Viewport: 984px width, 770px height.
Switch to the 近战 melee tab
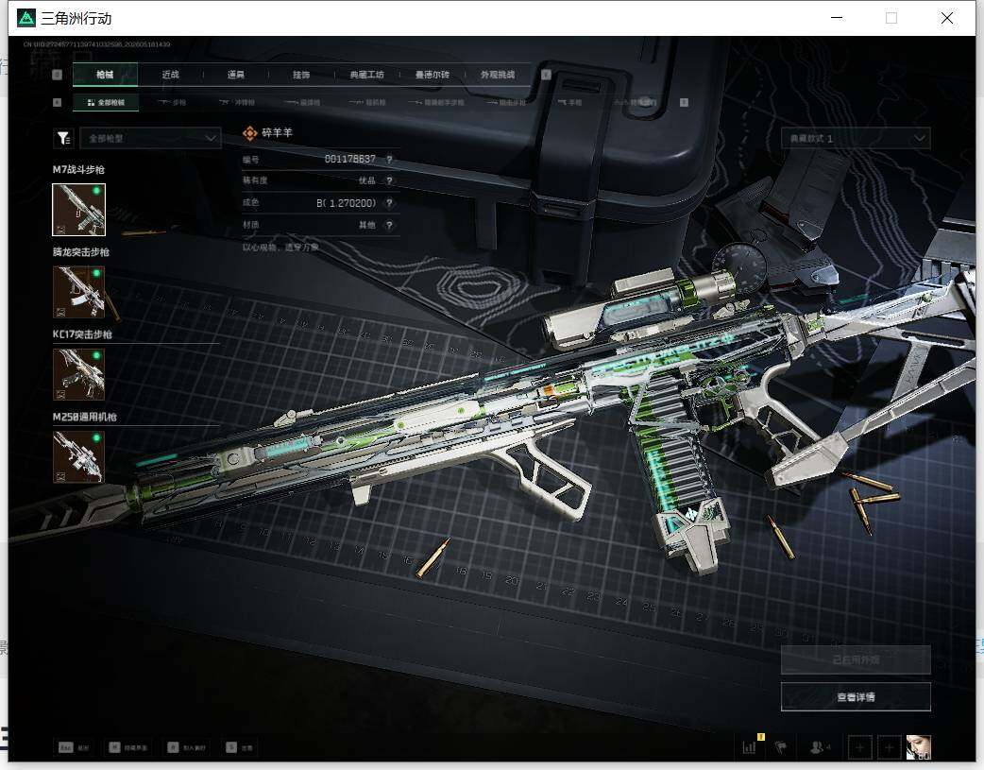point(170,75)
